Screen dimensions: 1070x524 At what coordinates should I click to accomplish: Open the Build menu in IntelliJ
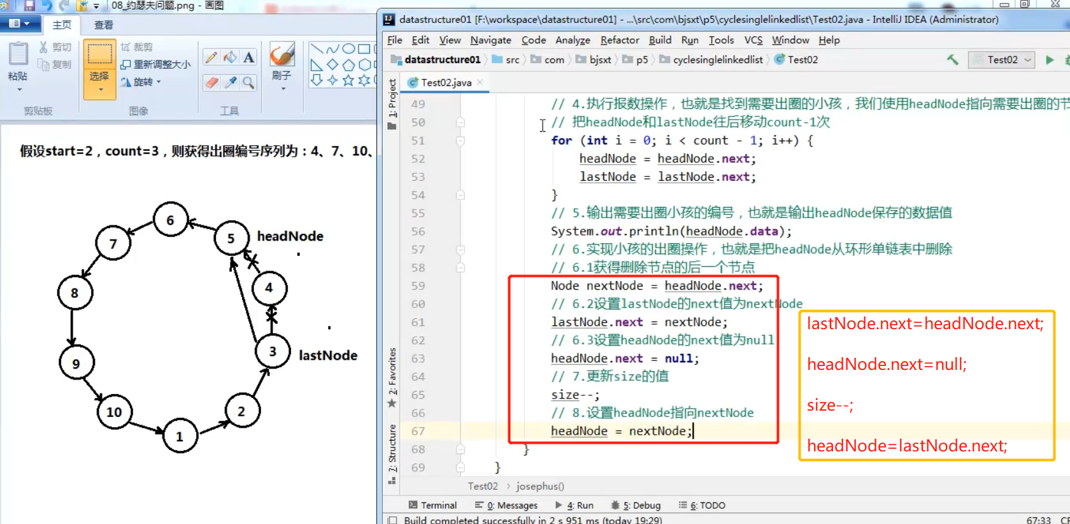(x=660, y=40)
